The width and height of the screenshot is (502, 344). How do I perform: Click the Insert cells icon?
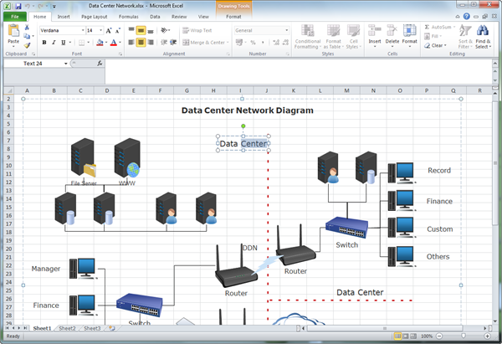click(374, 31)
